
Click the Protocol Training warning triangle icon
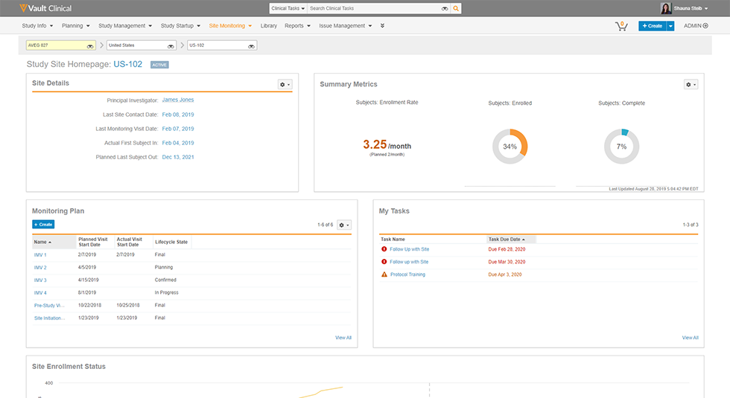[x=384, y=275]
